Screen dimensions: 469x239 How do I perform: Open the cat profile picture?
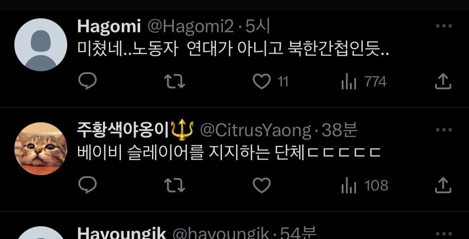(41, 149)
